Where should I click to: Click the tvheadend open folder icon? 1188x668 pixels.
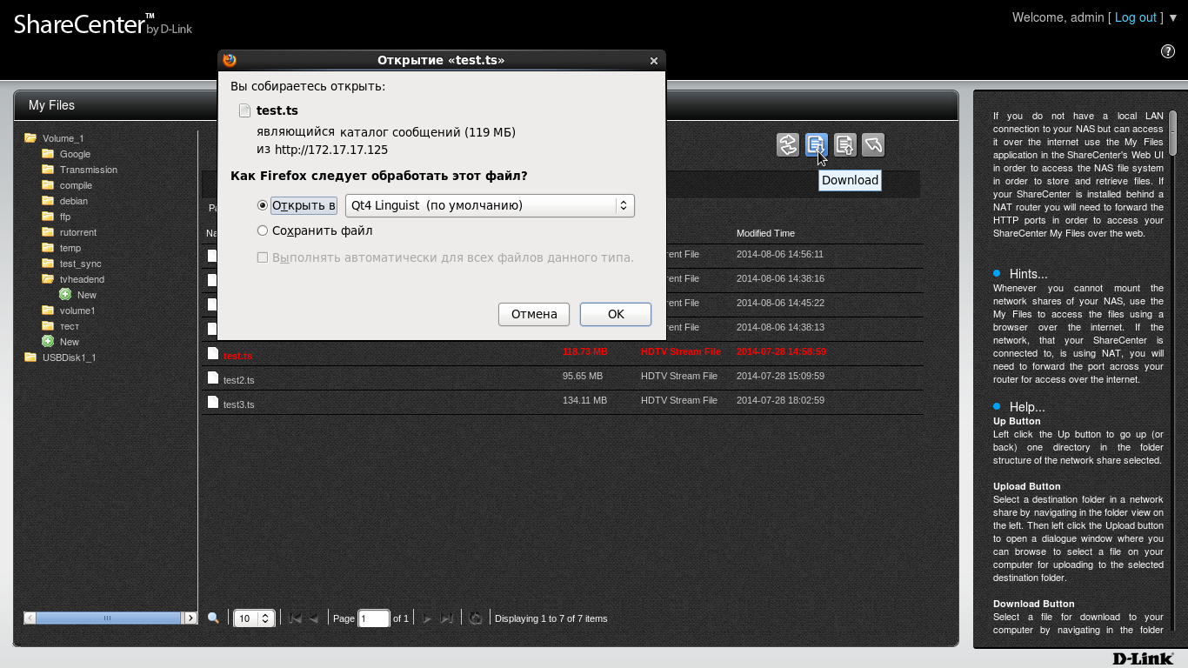click(48, 278)
